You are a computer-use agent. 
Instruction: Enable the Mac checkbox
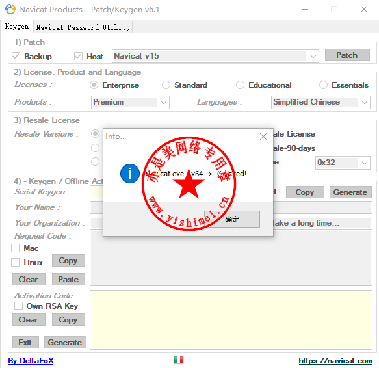click(16, 248)
